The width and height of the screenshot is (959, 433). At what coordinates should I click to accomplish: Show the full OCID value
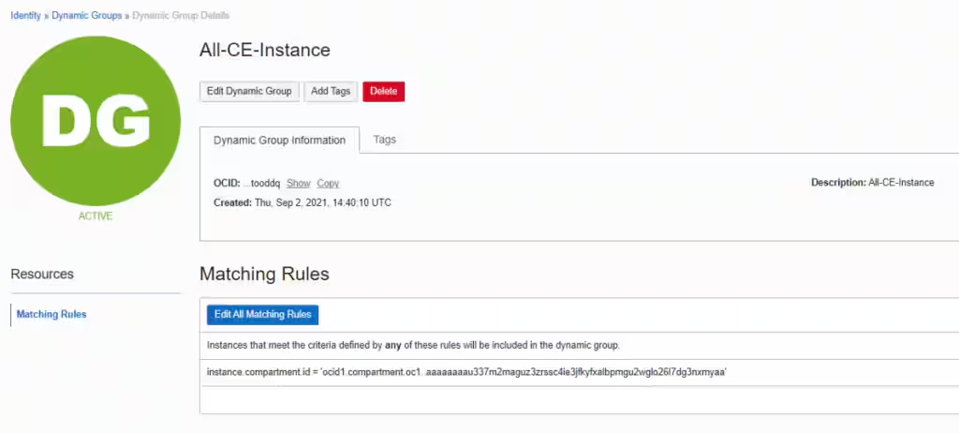point(298,183)
